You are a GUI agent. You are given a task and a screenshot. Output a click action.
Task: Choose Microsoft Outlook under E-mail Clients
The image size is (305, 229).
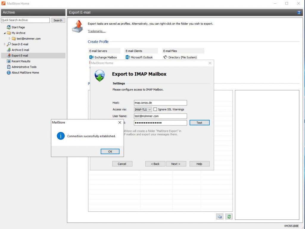141,57
